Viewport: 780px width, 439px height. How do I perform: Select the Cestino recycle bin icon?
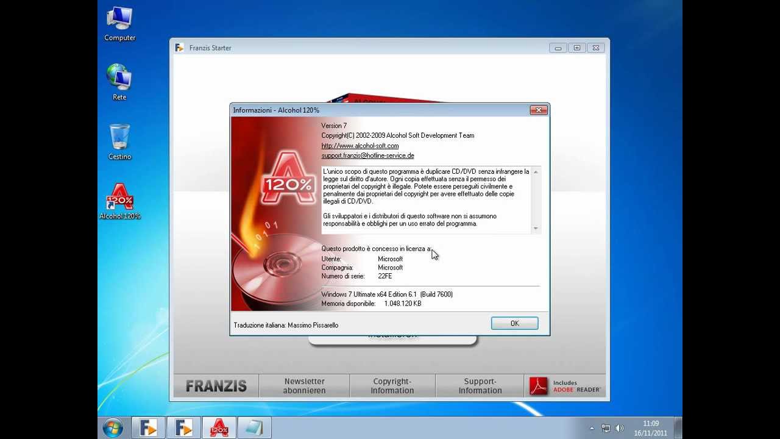120,142
